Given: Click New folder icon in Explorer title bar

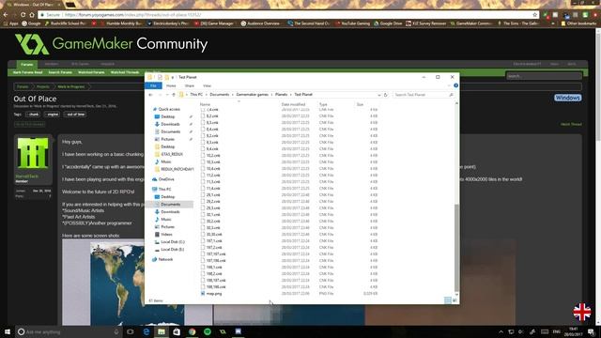Looking at the screenshot, I should (167, 77).
